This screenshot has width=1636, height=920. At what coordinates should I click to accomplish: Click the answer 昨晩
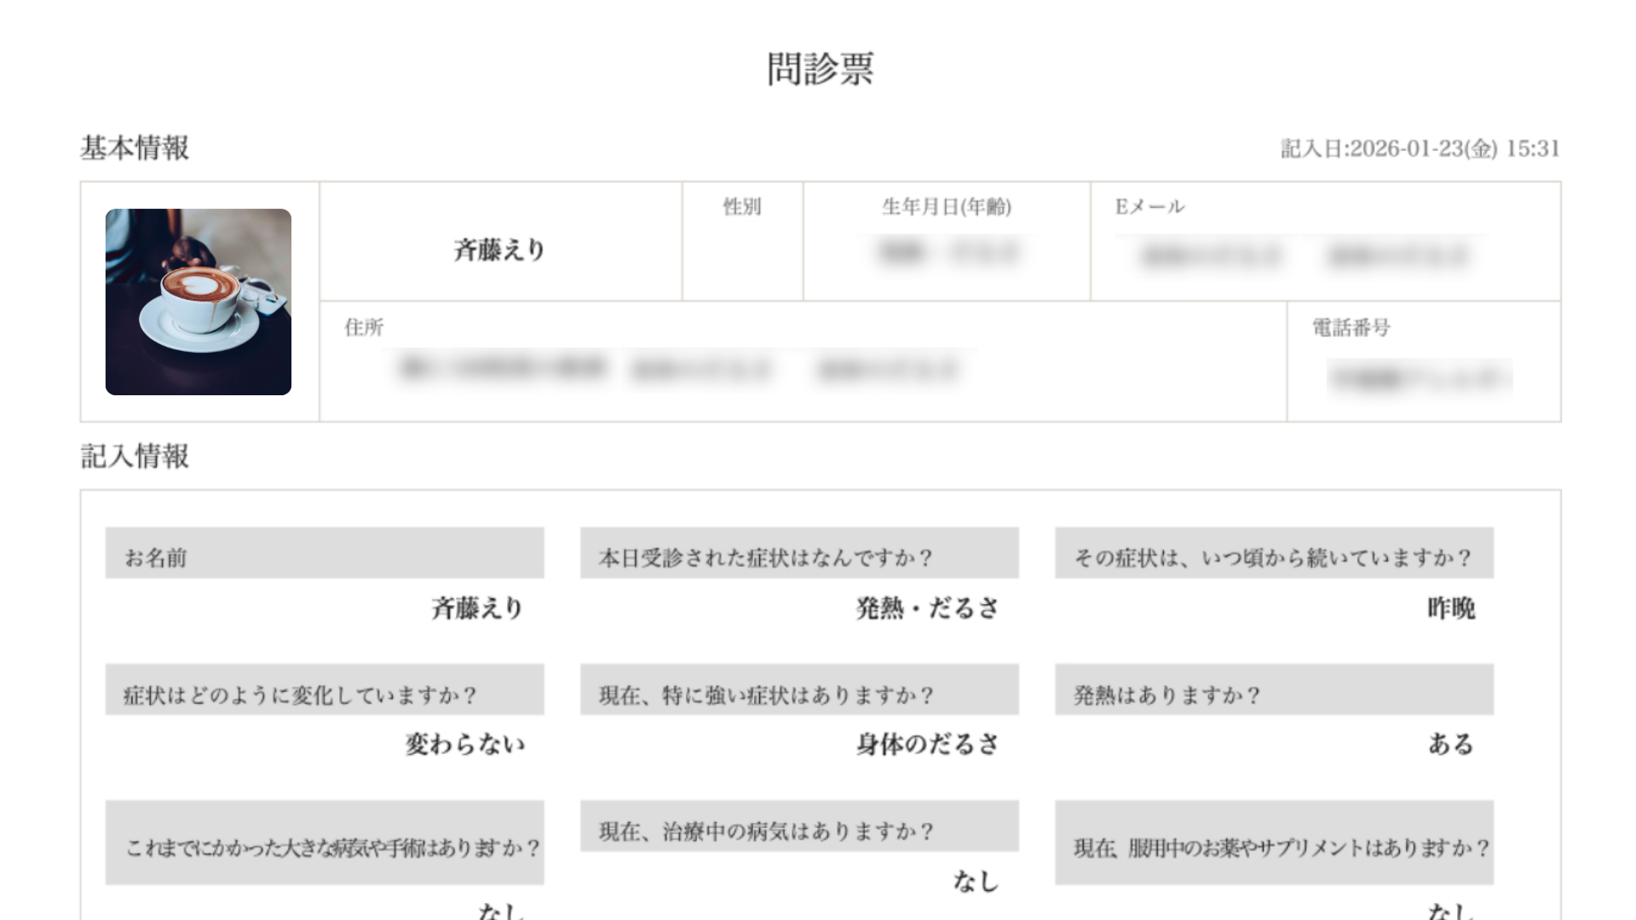point(1450,608)
